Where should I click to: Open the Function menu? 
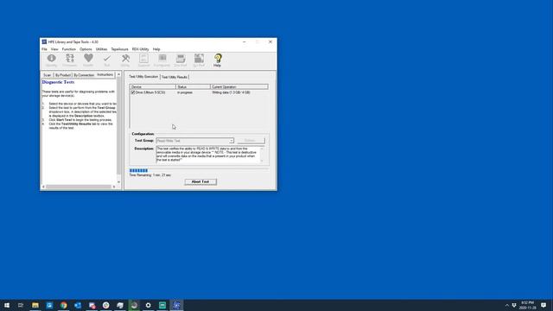coord(69,49)
